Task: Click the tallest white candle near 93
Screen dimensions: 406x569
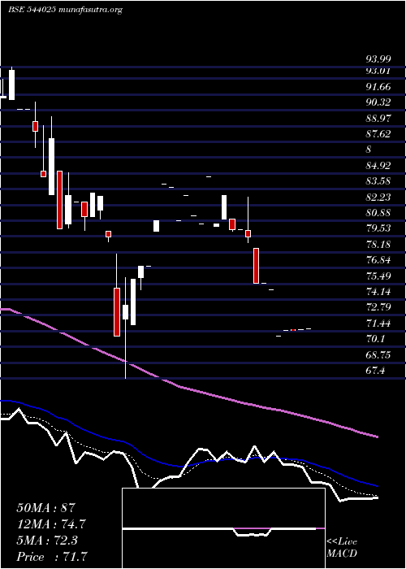Action: (12, 85)
